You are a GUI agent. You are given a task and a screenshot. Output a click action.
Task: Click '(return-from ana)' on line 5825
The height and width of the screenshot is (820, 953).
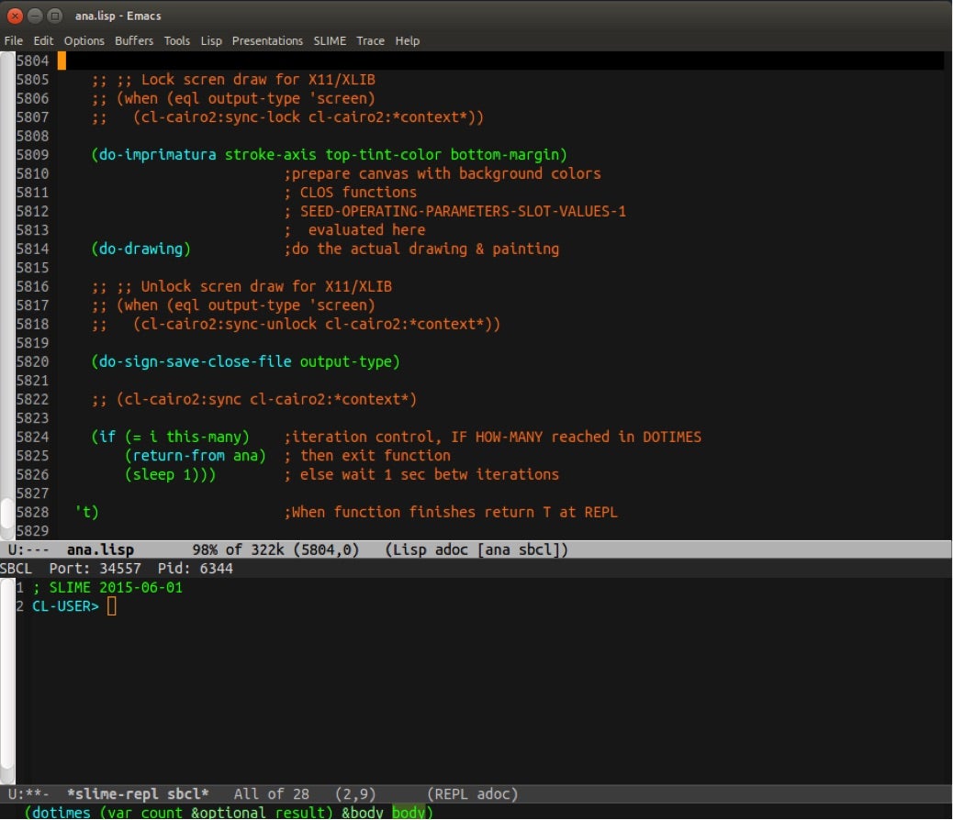tap(196, 456)
